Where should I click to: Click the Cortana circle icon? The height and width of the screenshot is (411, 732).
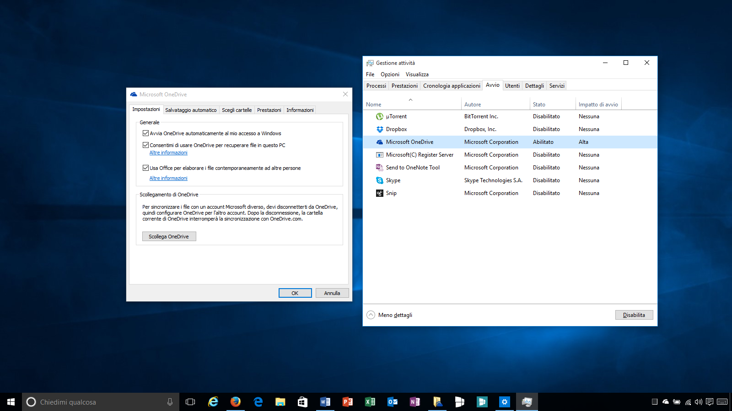pos(31,402)
